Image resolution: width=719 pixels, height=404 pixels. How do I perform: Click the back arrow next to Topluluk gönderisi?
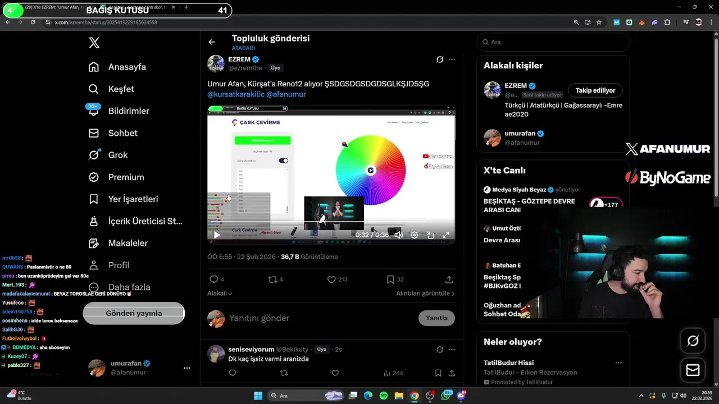click(212, 42)
